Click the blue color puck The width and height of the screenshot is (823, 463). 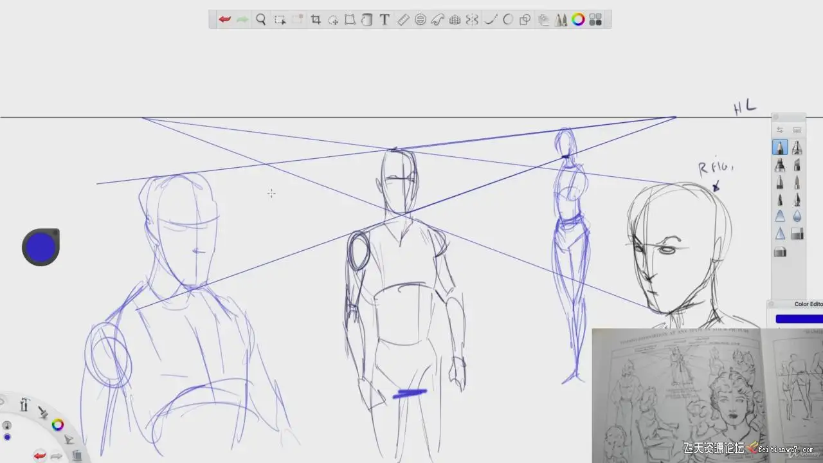click(x=41, y=247)
